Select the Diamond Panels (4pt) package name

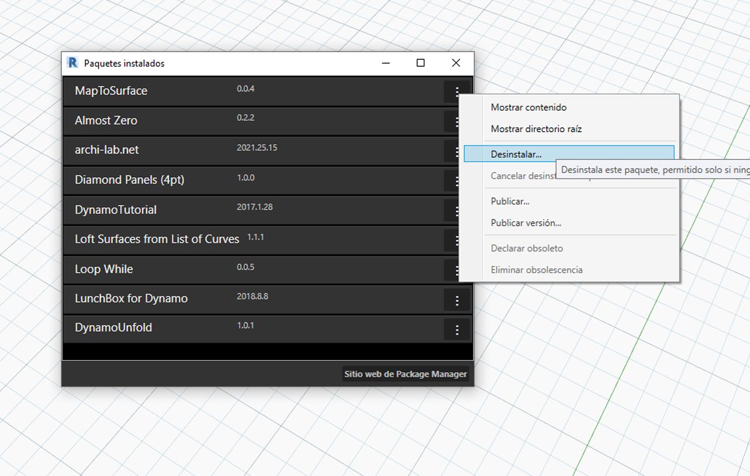pos(129,180)
